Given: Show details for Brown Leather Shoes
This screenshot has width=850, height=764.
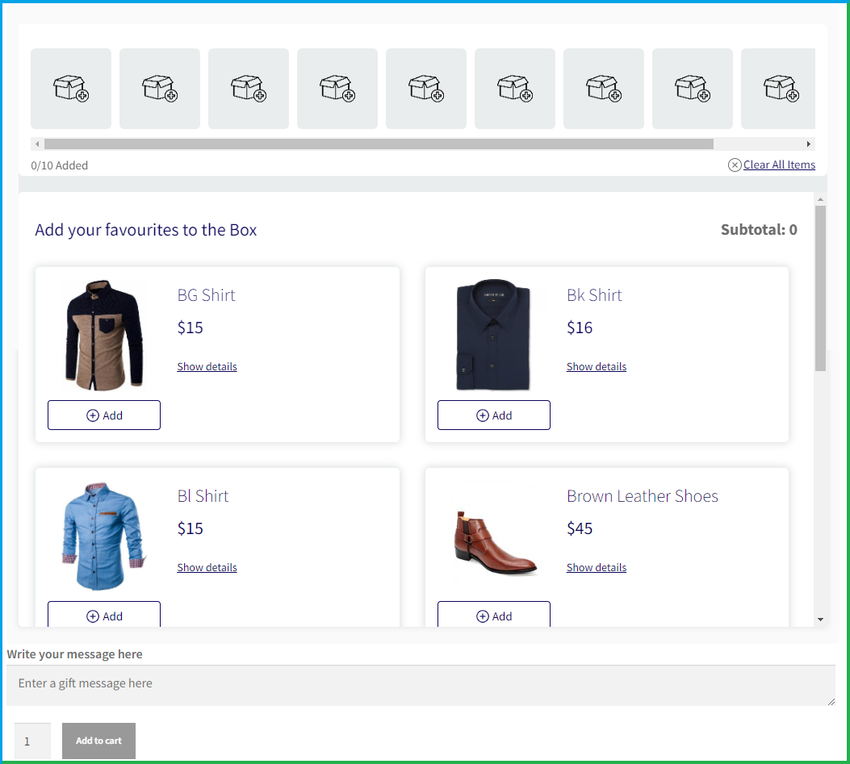Looking at the screenshot, I should click(596, 567).
